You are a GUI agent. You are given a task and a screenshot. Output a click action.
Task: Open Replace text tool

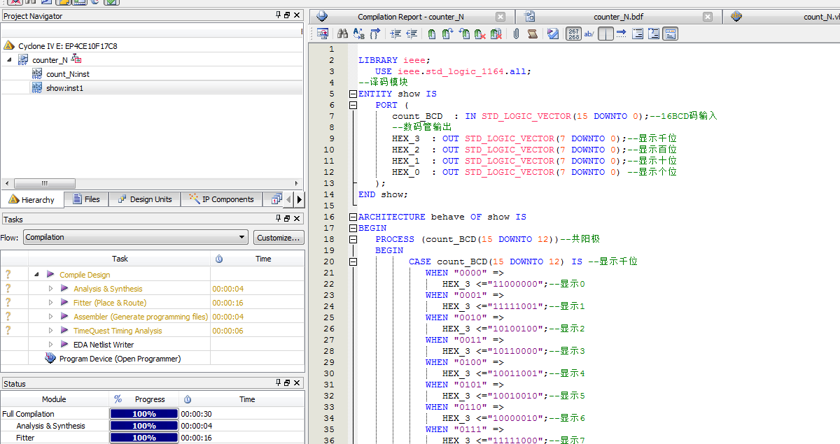[358, 33]
